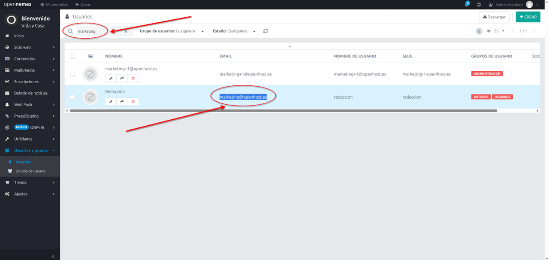Click the delete trash icon for marketing+1@openhost.es
Image resolution: width=549 pixels, height=260 pixels.
point(133,79)
